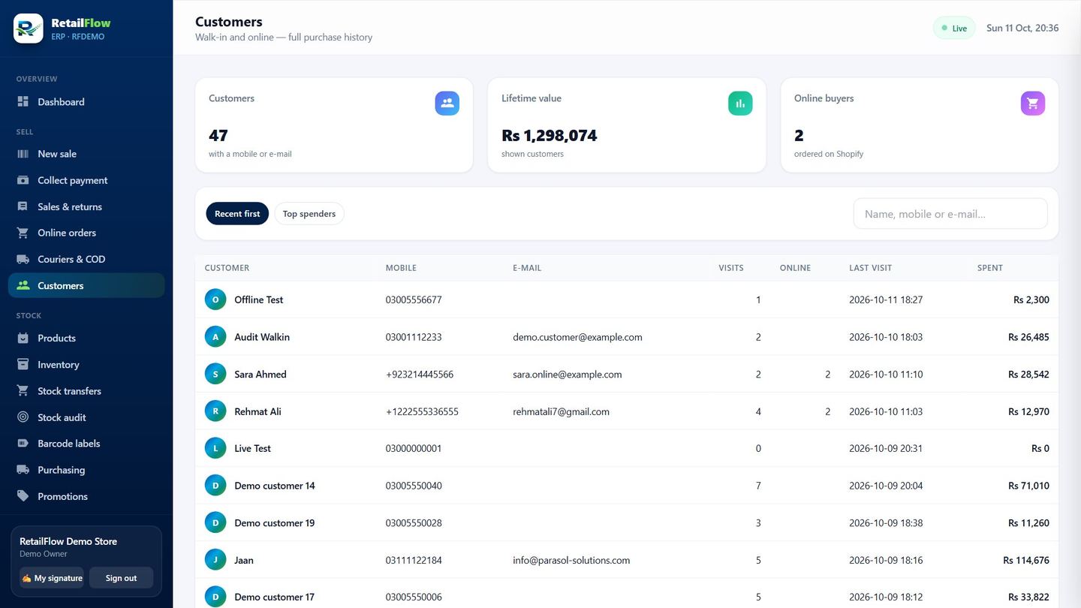Click the Live status badge
Screen dimensions: 1081x608
954,29
